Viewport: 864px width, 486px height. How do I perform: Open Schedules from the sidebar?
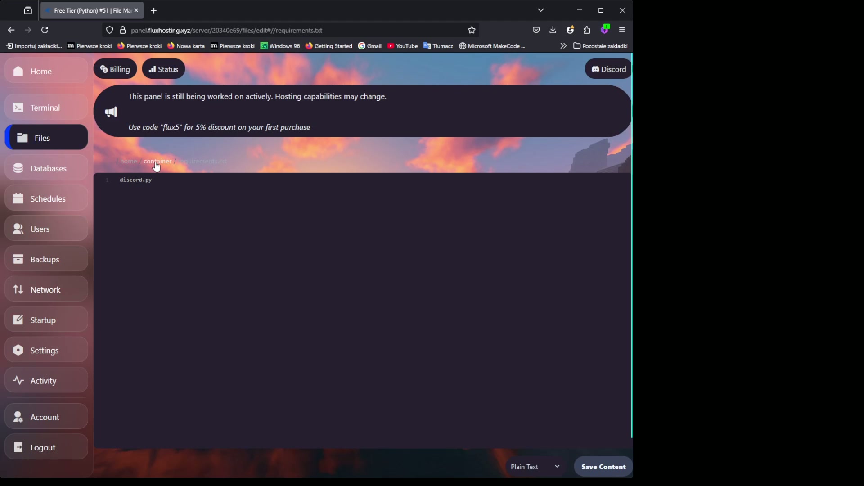click(46, 198)
